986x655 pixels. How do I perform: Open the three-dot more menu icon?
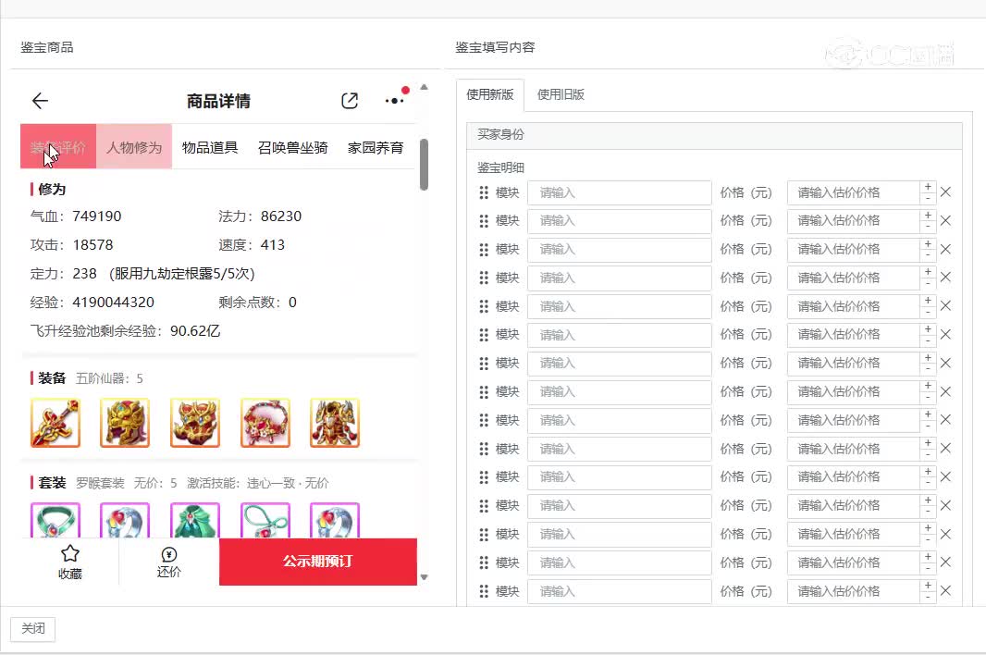coord(394,101)
